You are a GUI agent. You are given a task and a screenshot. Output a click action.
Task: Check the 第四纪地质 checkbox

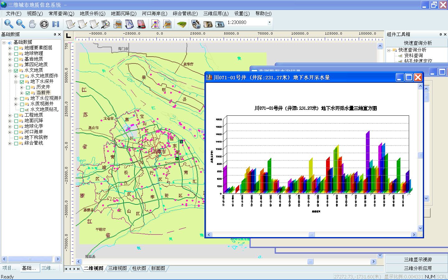pos(16,65)
